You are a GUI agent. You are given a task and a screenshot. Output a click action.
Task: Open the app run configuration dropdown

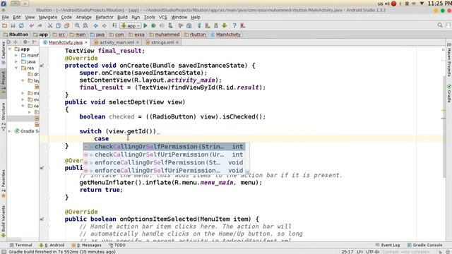click(131, 26)
